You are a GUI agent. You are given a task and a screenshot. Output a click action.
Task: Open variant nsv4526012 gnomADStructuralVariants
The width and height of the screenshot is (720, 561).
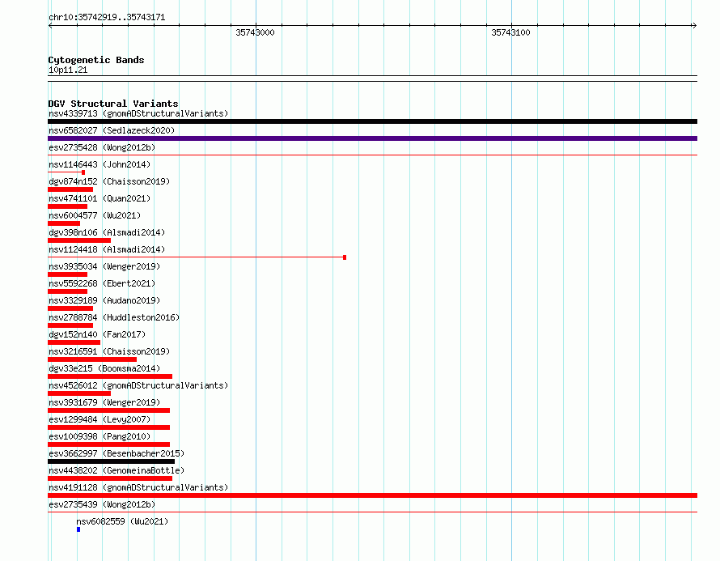pyautogui.click(x=138, y=385)
